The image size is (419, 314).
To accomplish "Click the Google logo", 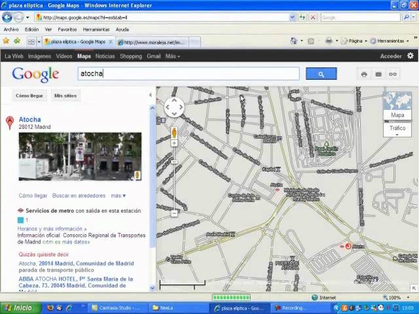I will pos(35,75).
